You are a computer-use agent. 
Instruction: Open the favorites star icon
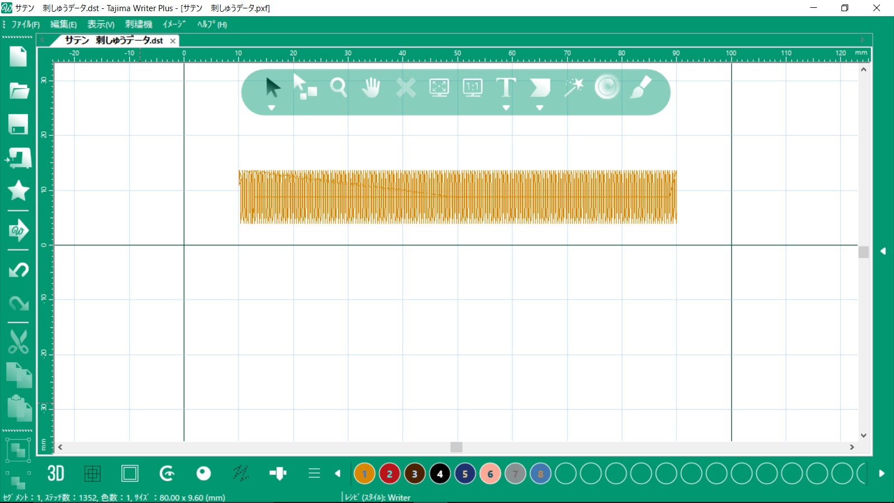click(x=18, y=191)
